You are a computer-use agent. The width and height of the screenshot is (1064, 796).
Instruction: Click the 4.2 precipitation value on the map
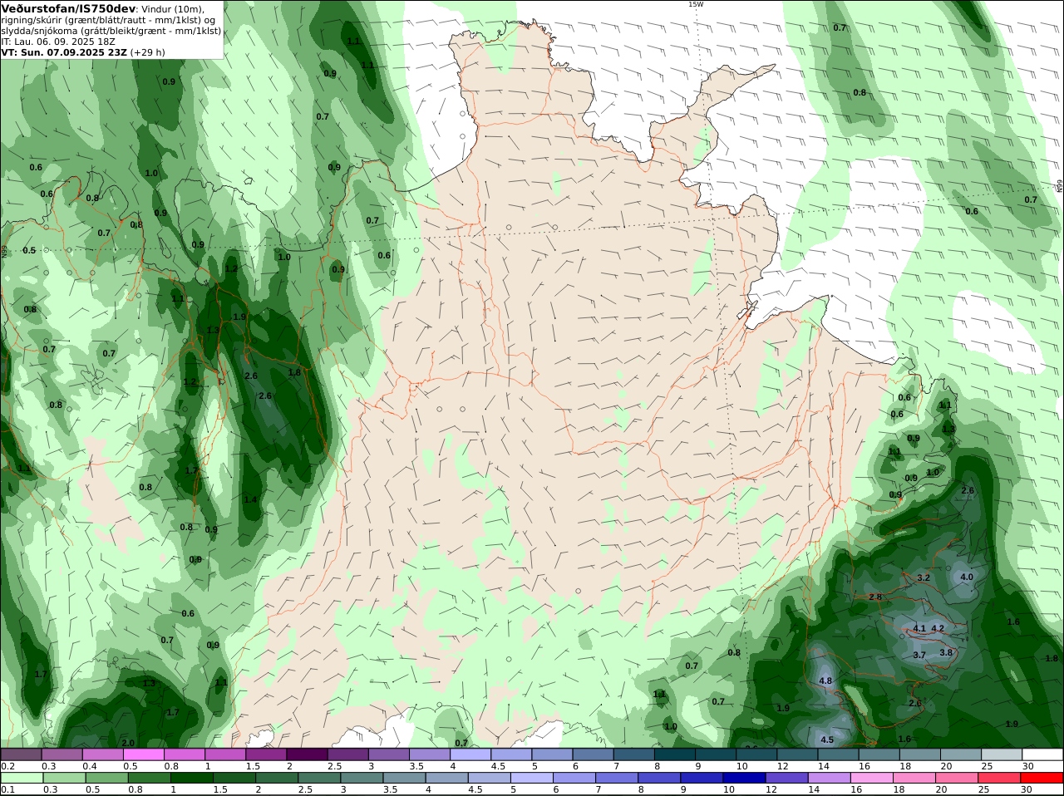(x=938, y=628)
